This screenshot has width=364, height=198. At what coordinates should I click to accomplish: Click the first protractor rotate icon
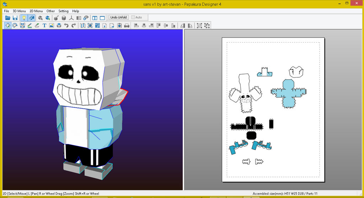pyautogui.click(x=183, y=26)
